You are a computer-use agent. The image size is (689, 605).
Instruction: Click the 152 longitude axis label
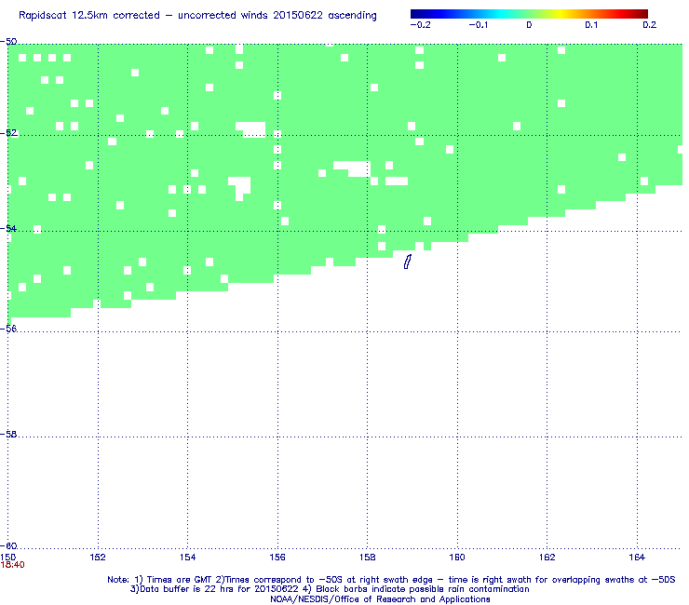98,558
